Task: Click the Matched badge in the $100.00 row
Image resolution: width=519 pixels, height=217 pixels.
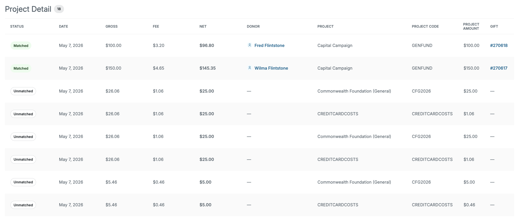Action: [21, 46]
